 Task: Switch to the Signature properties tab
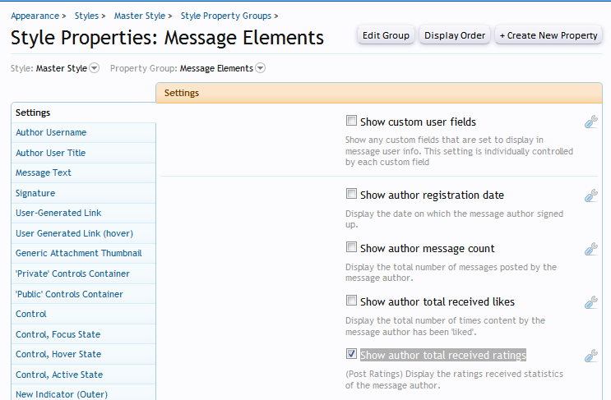[35, 193]
